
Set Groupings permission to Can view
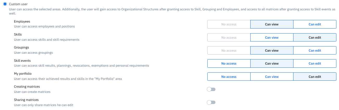pyautogui.click(x=272, y=51)
